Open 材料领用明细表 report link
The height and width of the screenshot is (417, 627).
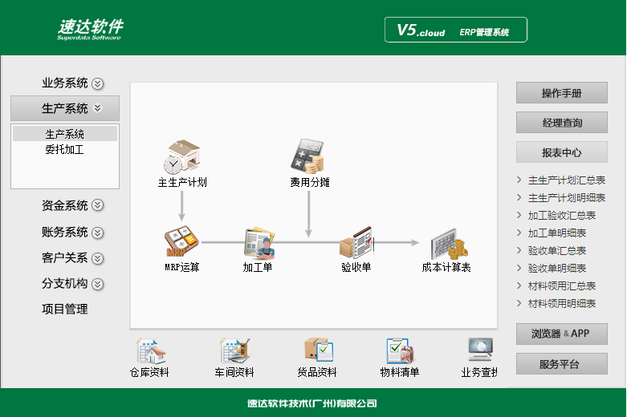(x=562, y=303)
